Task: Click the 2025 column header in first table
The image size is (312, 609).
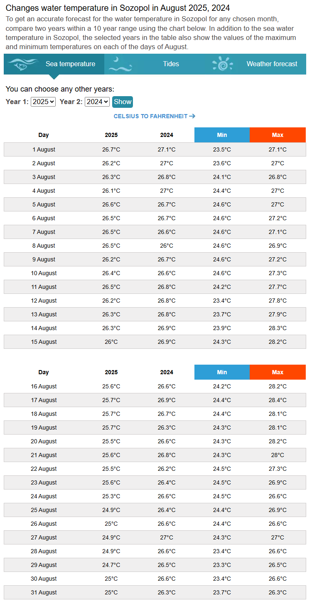Action: 111,135
